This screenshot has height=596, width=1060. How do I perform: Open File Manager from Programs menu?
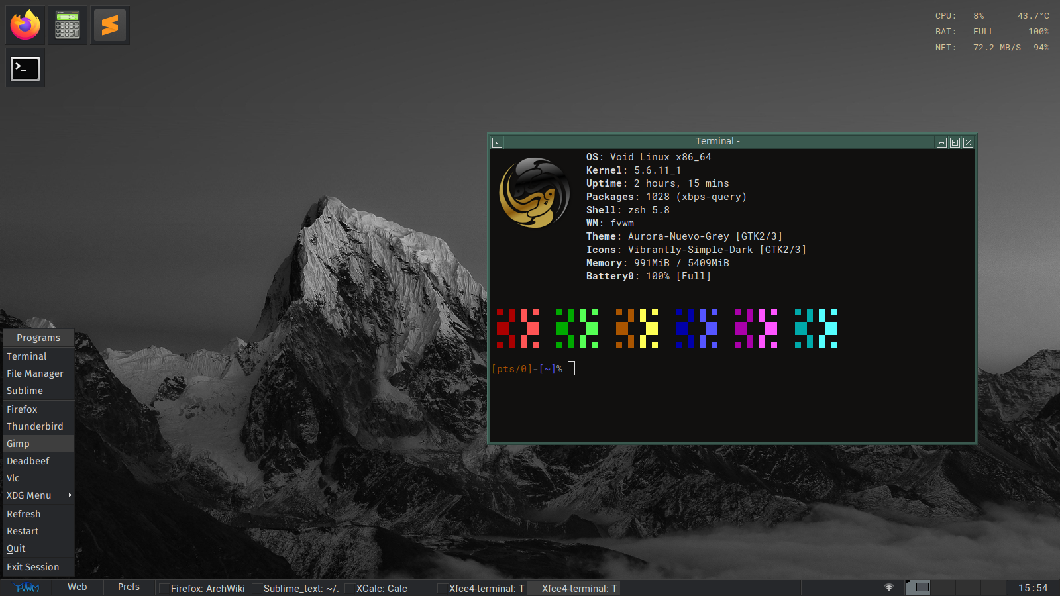tap(38, 373)
